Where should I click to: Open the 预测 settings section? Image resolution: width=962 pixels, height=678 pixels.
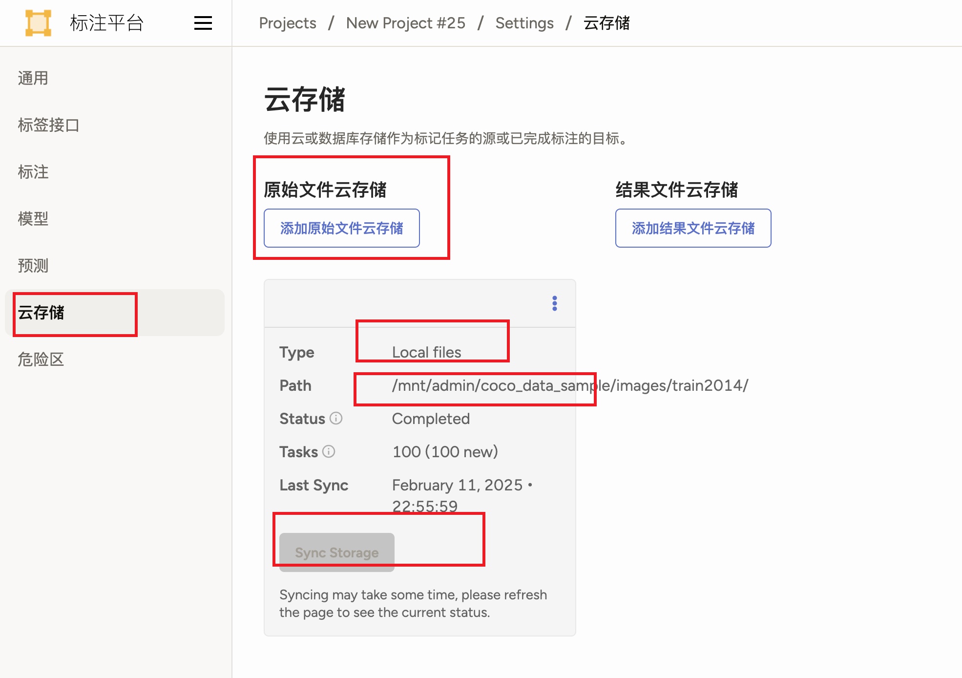(x=32, y=266)
